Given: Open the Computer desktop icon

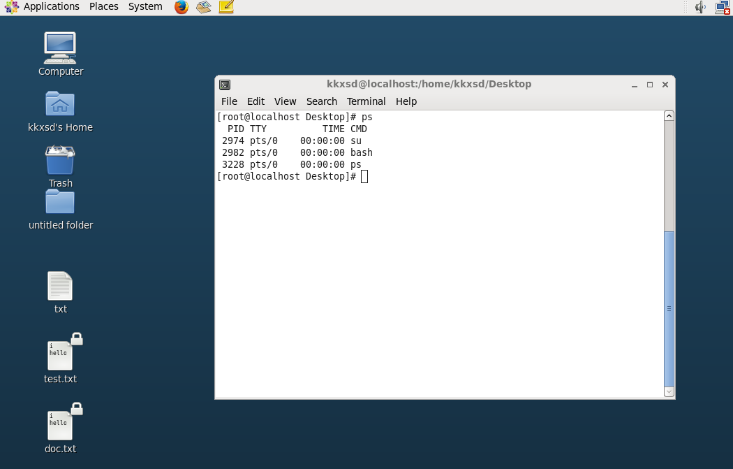Looking at the screenshot, I should click(60, 48).
